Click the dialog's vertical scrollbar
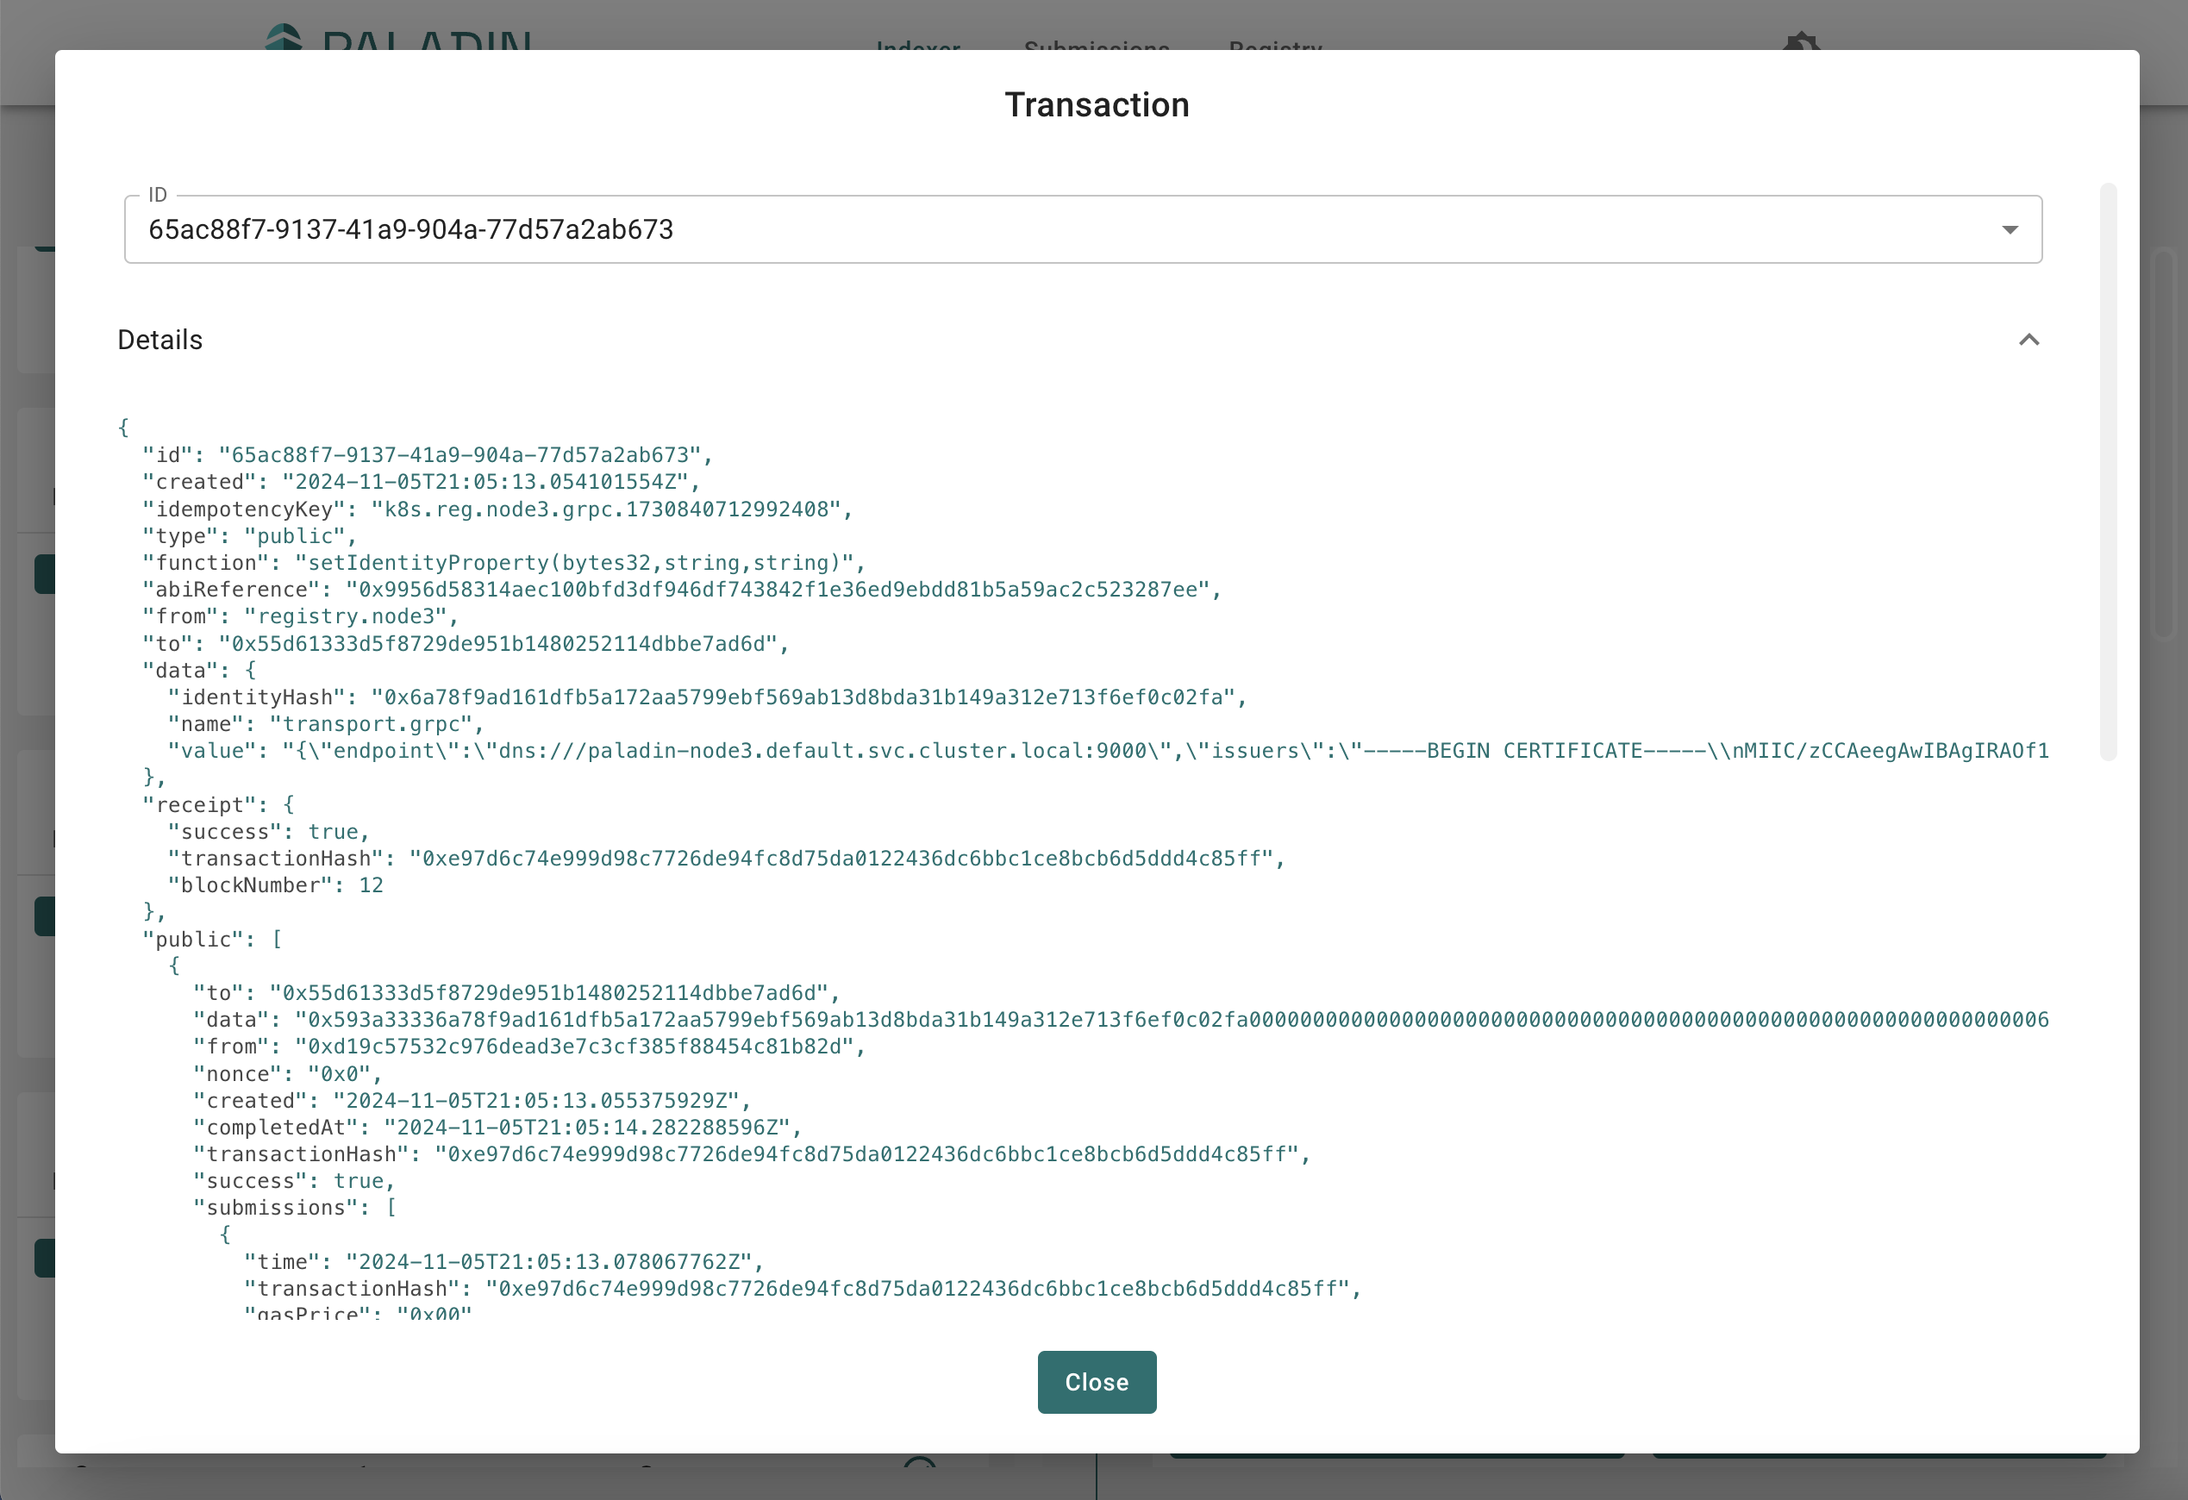This screenshot has height=1500, width=2188. tap(2108, 471)
